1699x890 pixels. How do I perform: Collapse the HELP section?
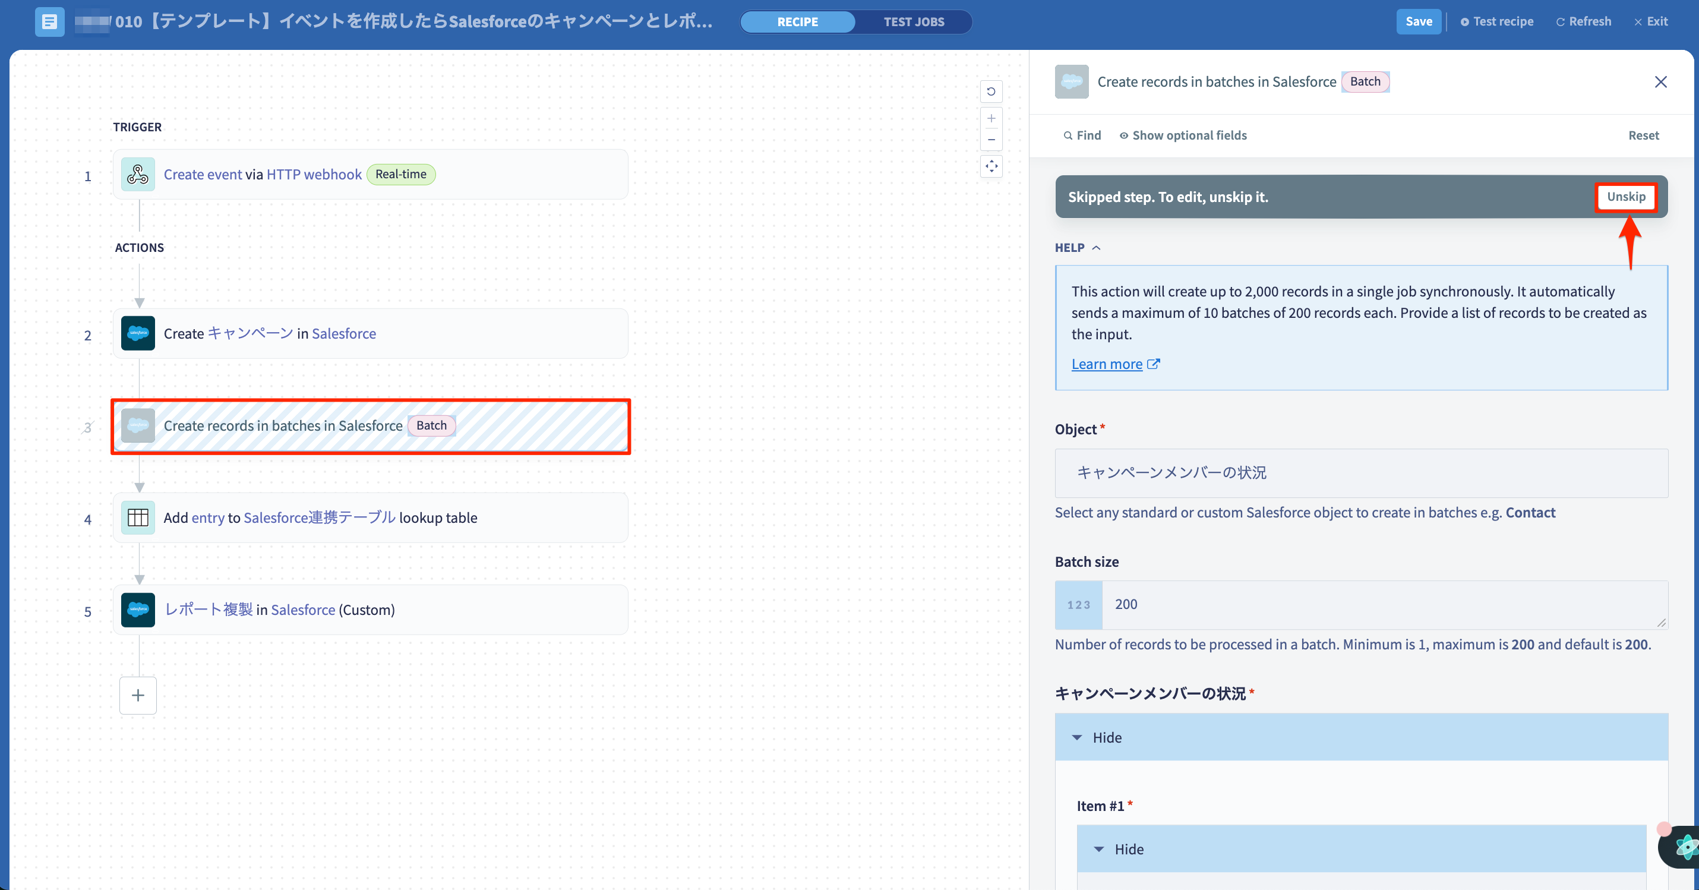[1078, 247]
